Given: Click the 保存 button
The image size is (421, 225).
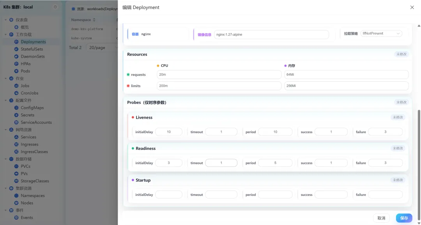Looking at the screenshot, I should 404,218.
